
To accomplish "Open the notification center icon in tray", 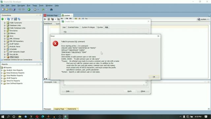I will [x=206, y=117].
